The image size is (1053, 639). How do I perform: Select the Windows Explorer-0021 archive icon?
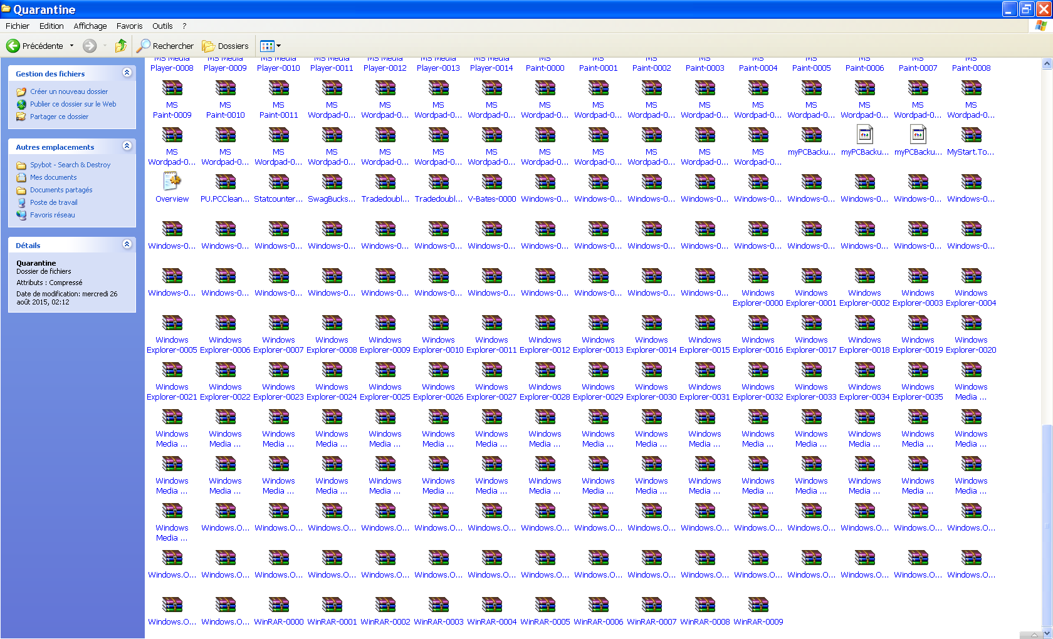click(172, 370)
